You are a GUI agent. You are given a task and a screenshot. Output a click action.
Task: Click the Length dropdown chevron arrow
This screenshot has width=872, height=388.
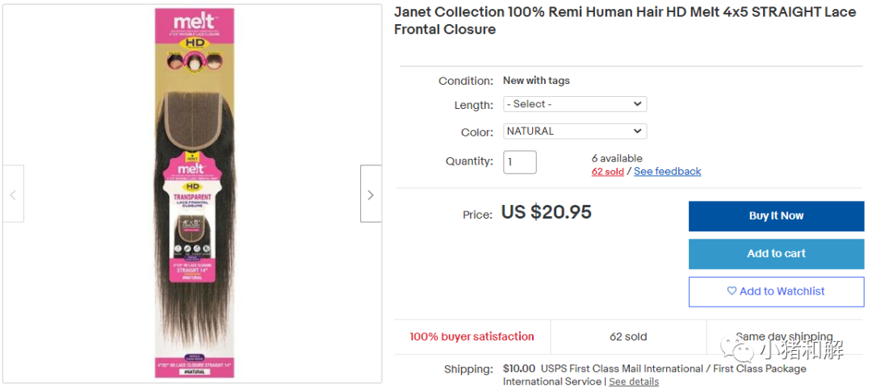[x=637, y=104]
